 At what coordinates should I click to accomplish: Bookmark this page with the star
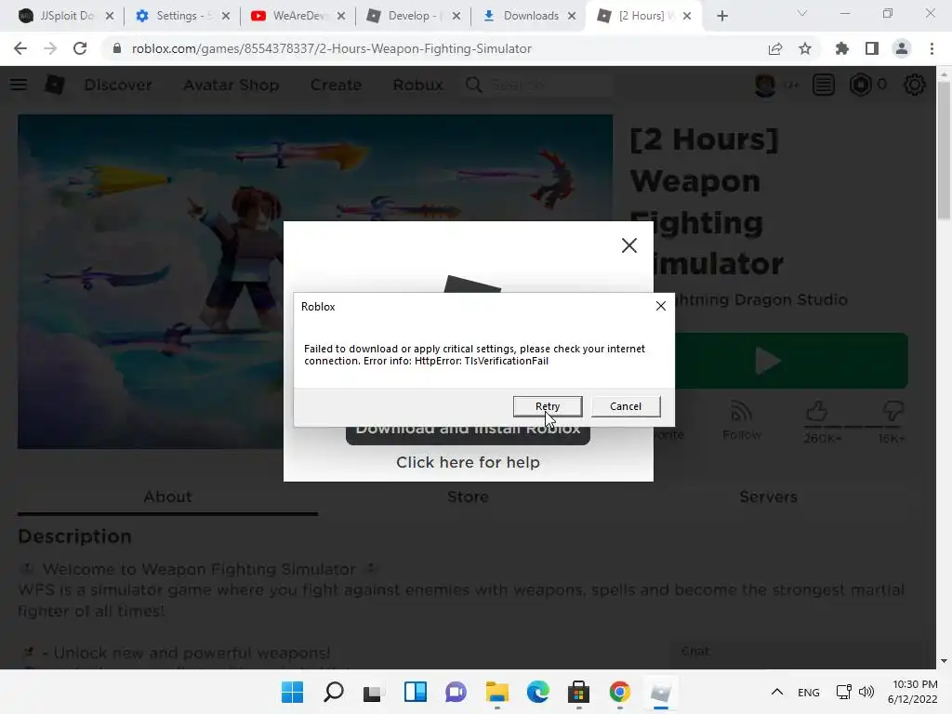coord(805,48)
